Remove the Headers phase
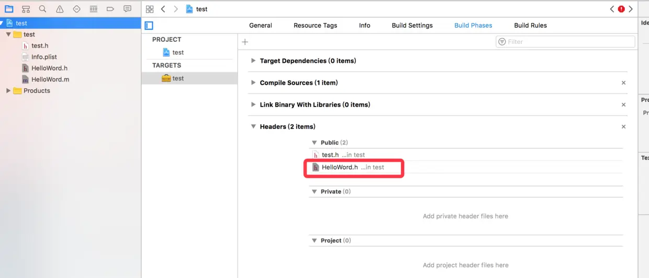This screenshot has height=278, width=649. [623, 126]
